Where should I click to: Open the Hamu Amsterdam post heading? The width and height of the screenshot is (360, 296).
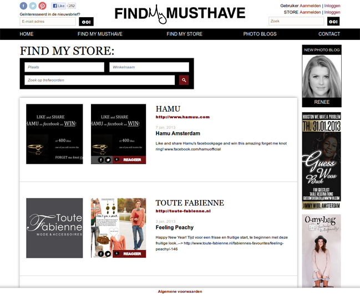tap(178, 133)
